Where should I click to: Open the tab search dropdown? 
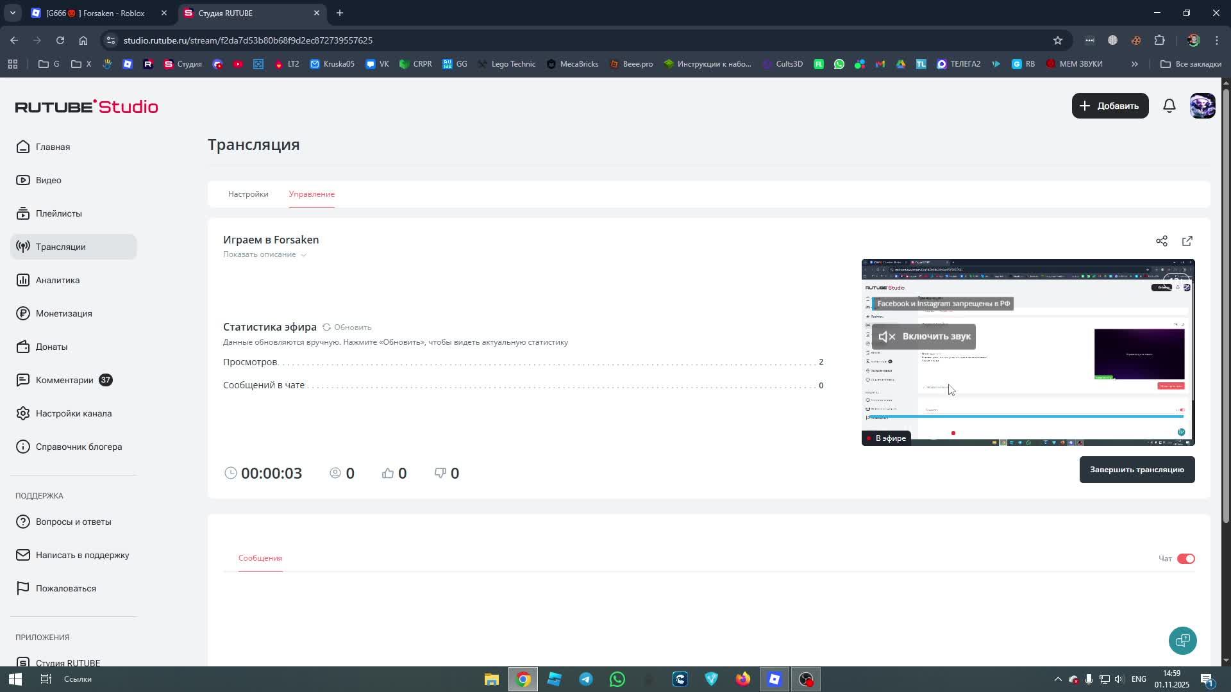pos(12,13)
